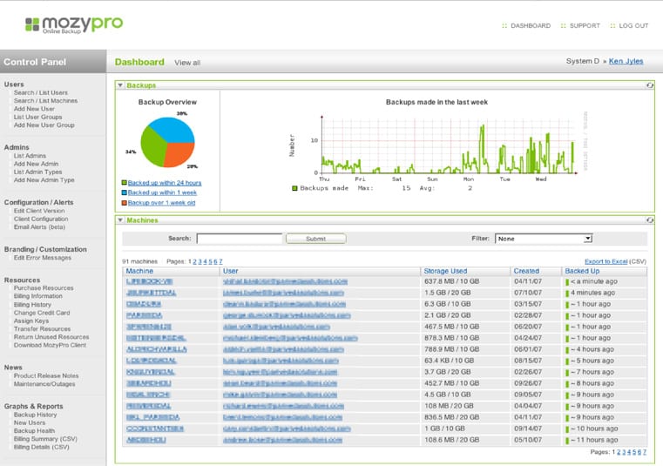Click Backup over 1 week old link
The height and width of the screenshot is (466, 663).
(161, 203)
